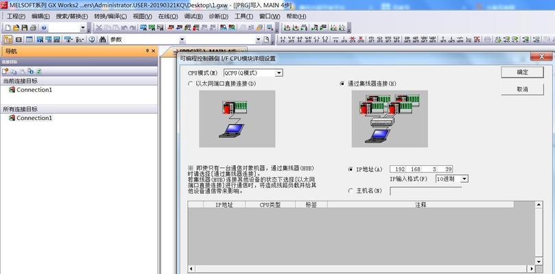Viewport: 555px width, 274px height.
Task: Click the IP address field 192.168.3.39
Action: click(x=421, y=169)
